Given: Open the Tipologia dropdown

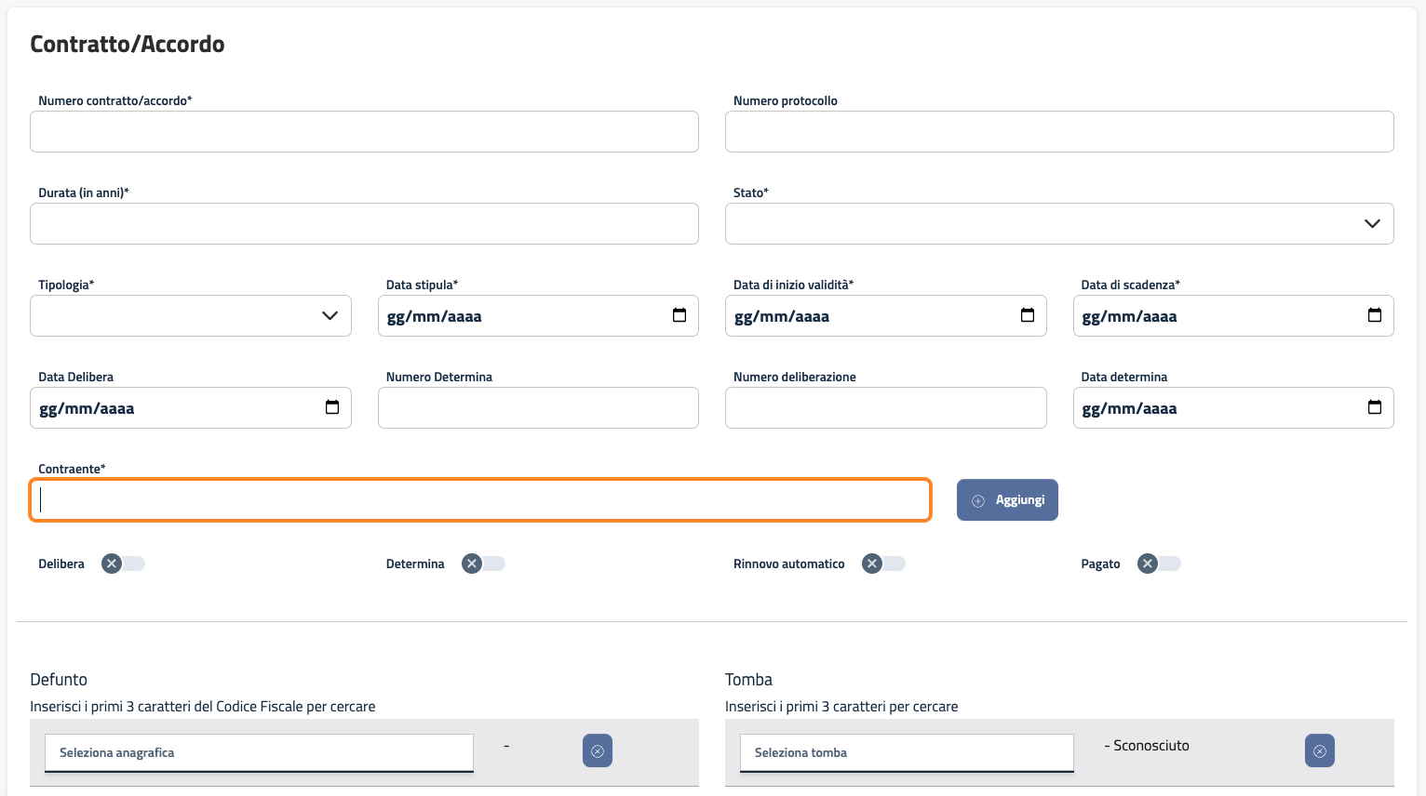Looking at the screenshot, I should (191, 316).
